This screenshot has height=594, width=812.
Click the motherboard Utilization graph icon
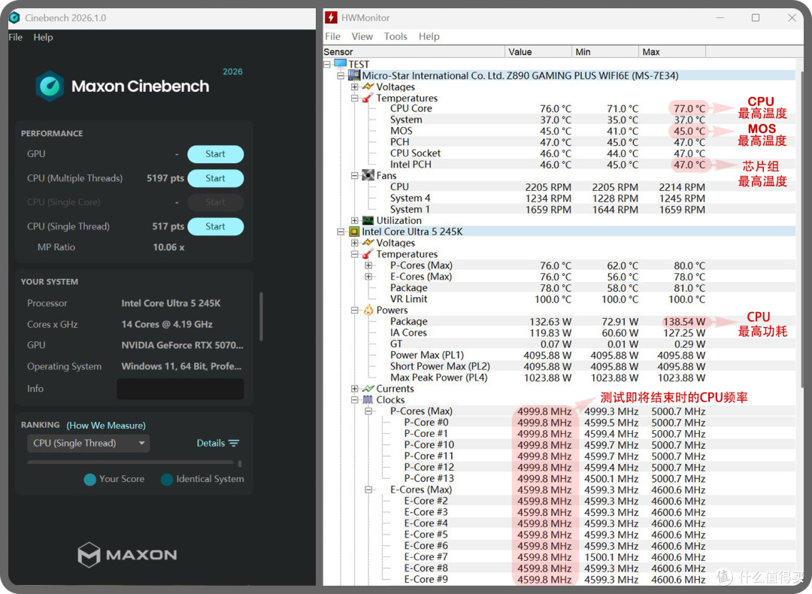[x=368, y=220]
